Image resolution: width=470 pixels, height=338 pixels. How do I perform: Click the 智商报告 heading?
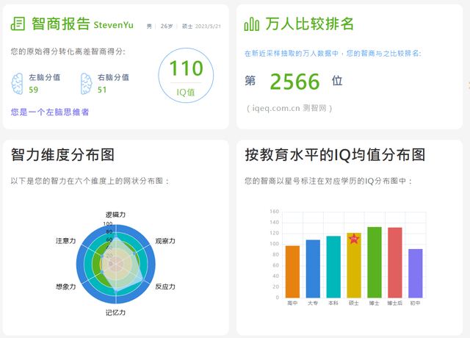point(60,24)
